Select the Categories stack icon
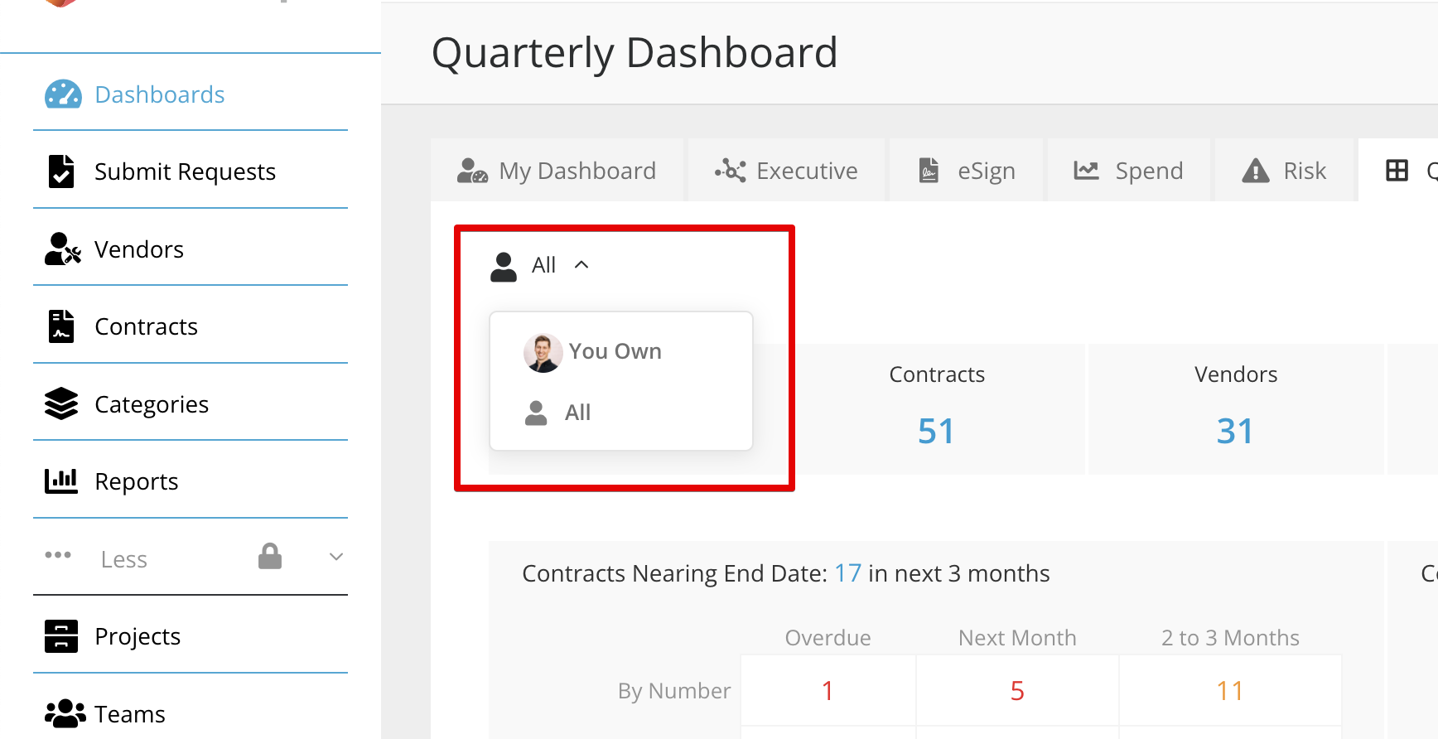The width and height of the screenshot is (1438, 739). tap(61, 403)
